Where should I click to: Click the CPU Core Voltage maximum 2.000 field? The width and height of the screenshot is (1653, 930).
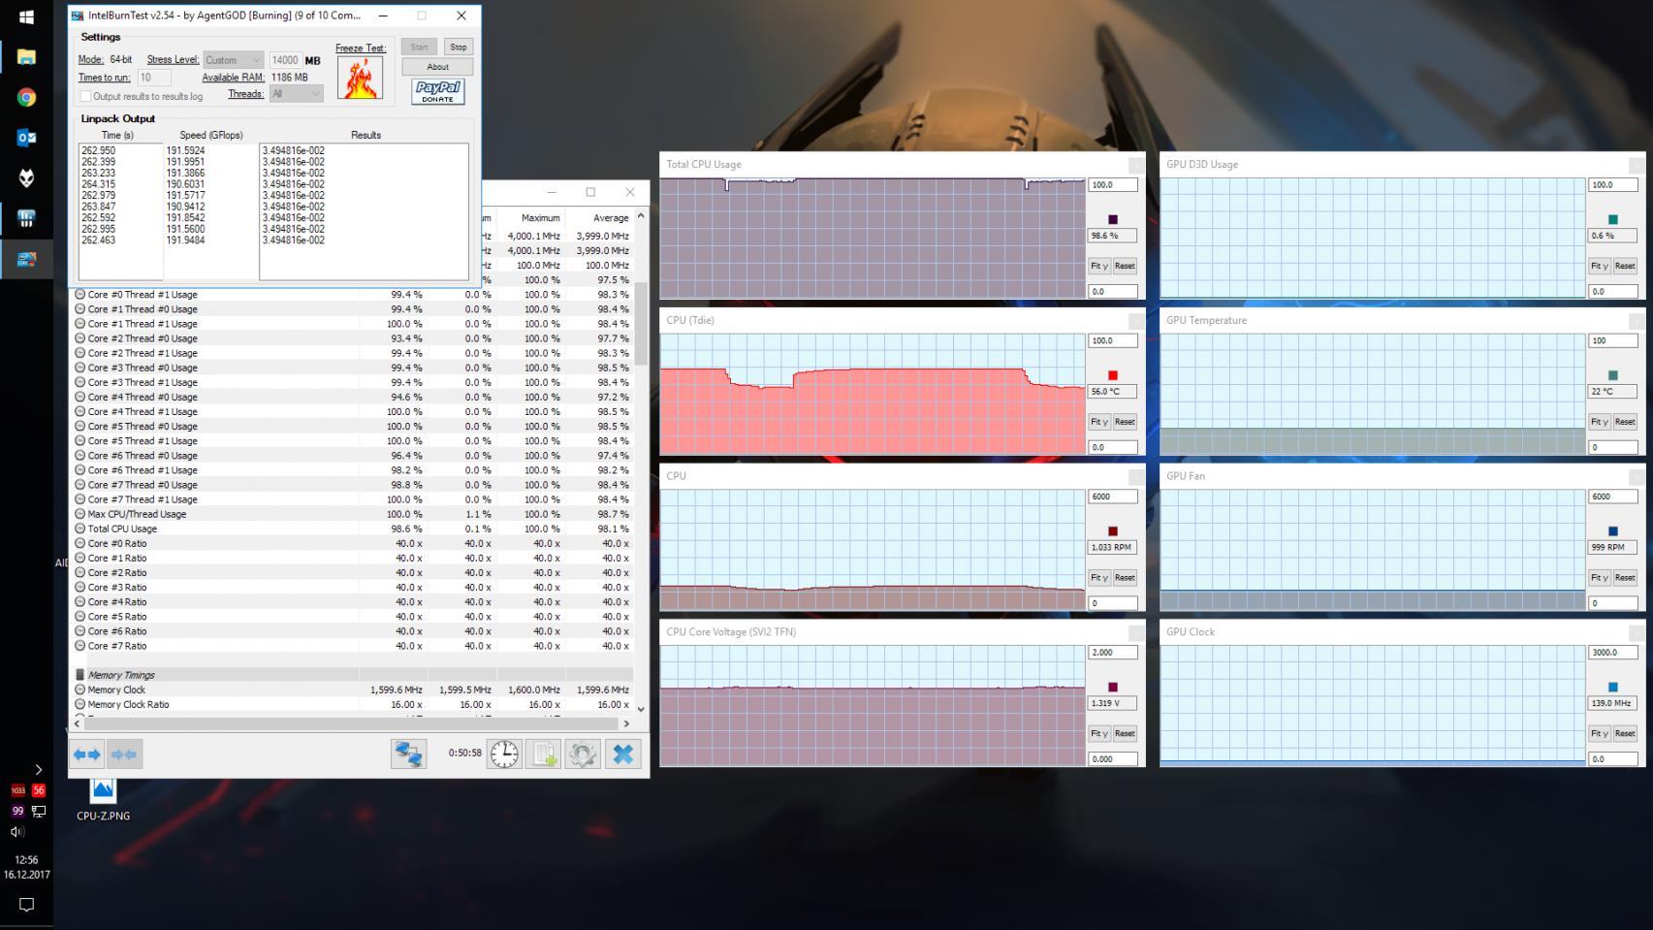click(1113, 653)
